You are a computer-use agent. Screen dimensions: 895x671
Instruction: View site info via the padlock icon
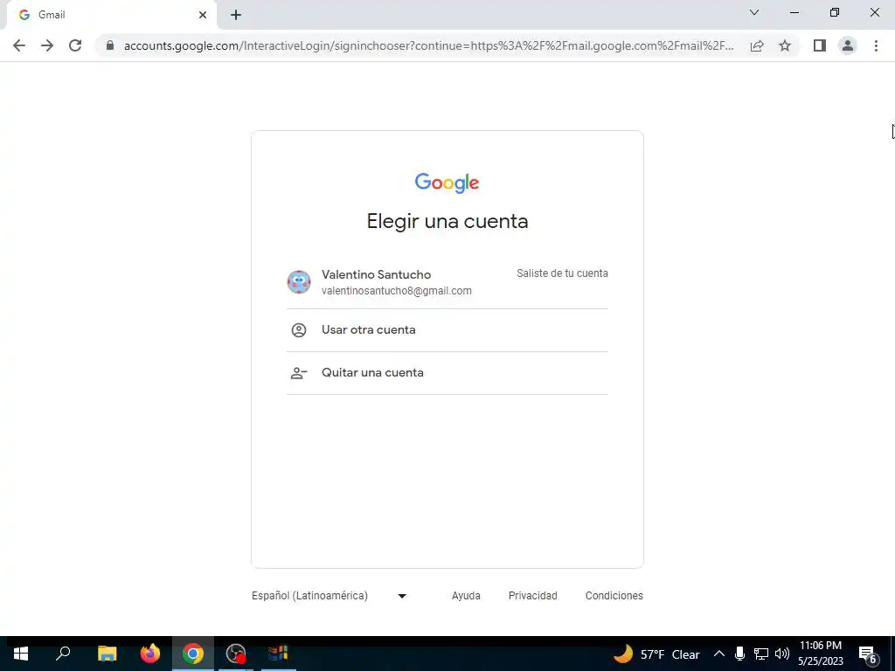click(110, 45)
